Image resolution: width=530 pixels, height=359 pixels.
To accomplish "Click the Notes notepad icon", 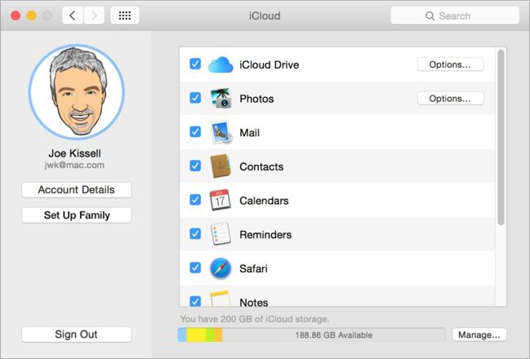I will tap(220, 299).
